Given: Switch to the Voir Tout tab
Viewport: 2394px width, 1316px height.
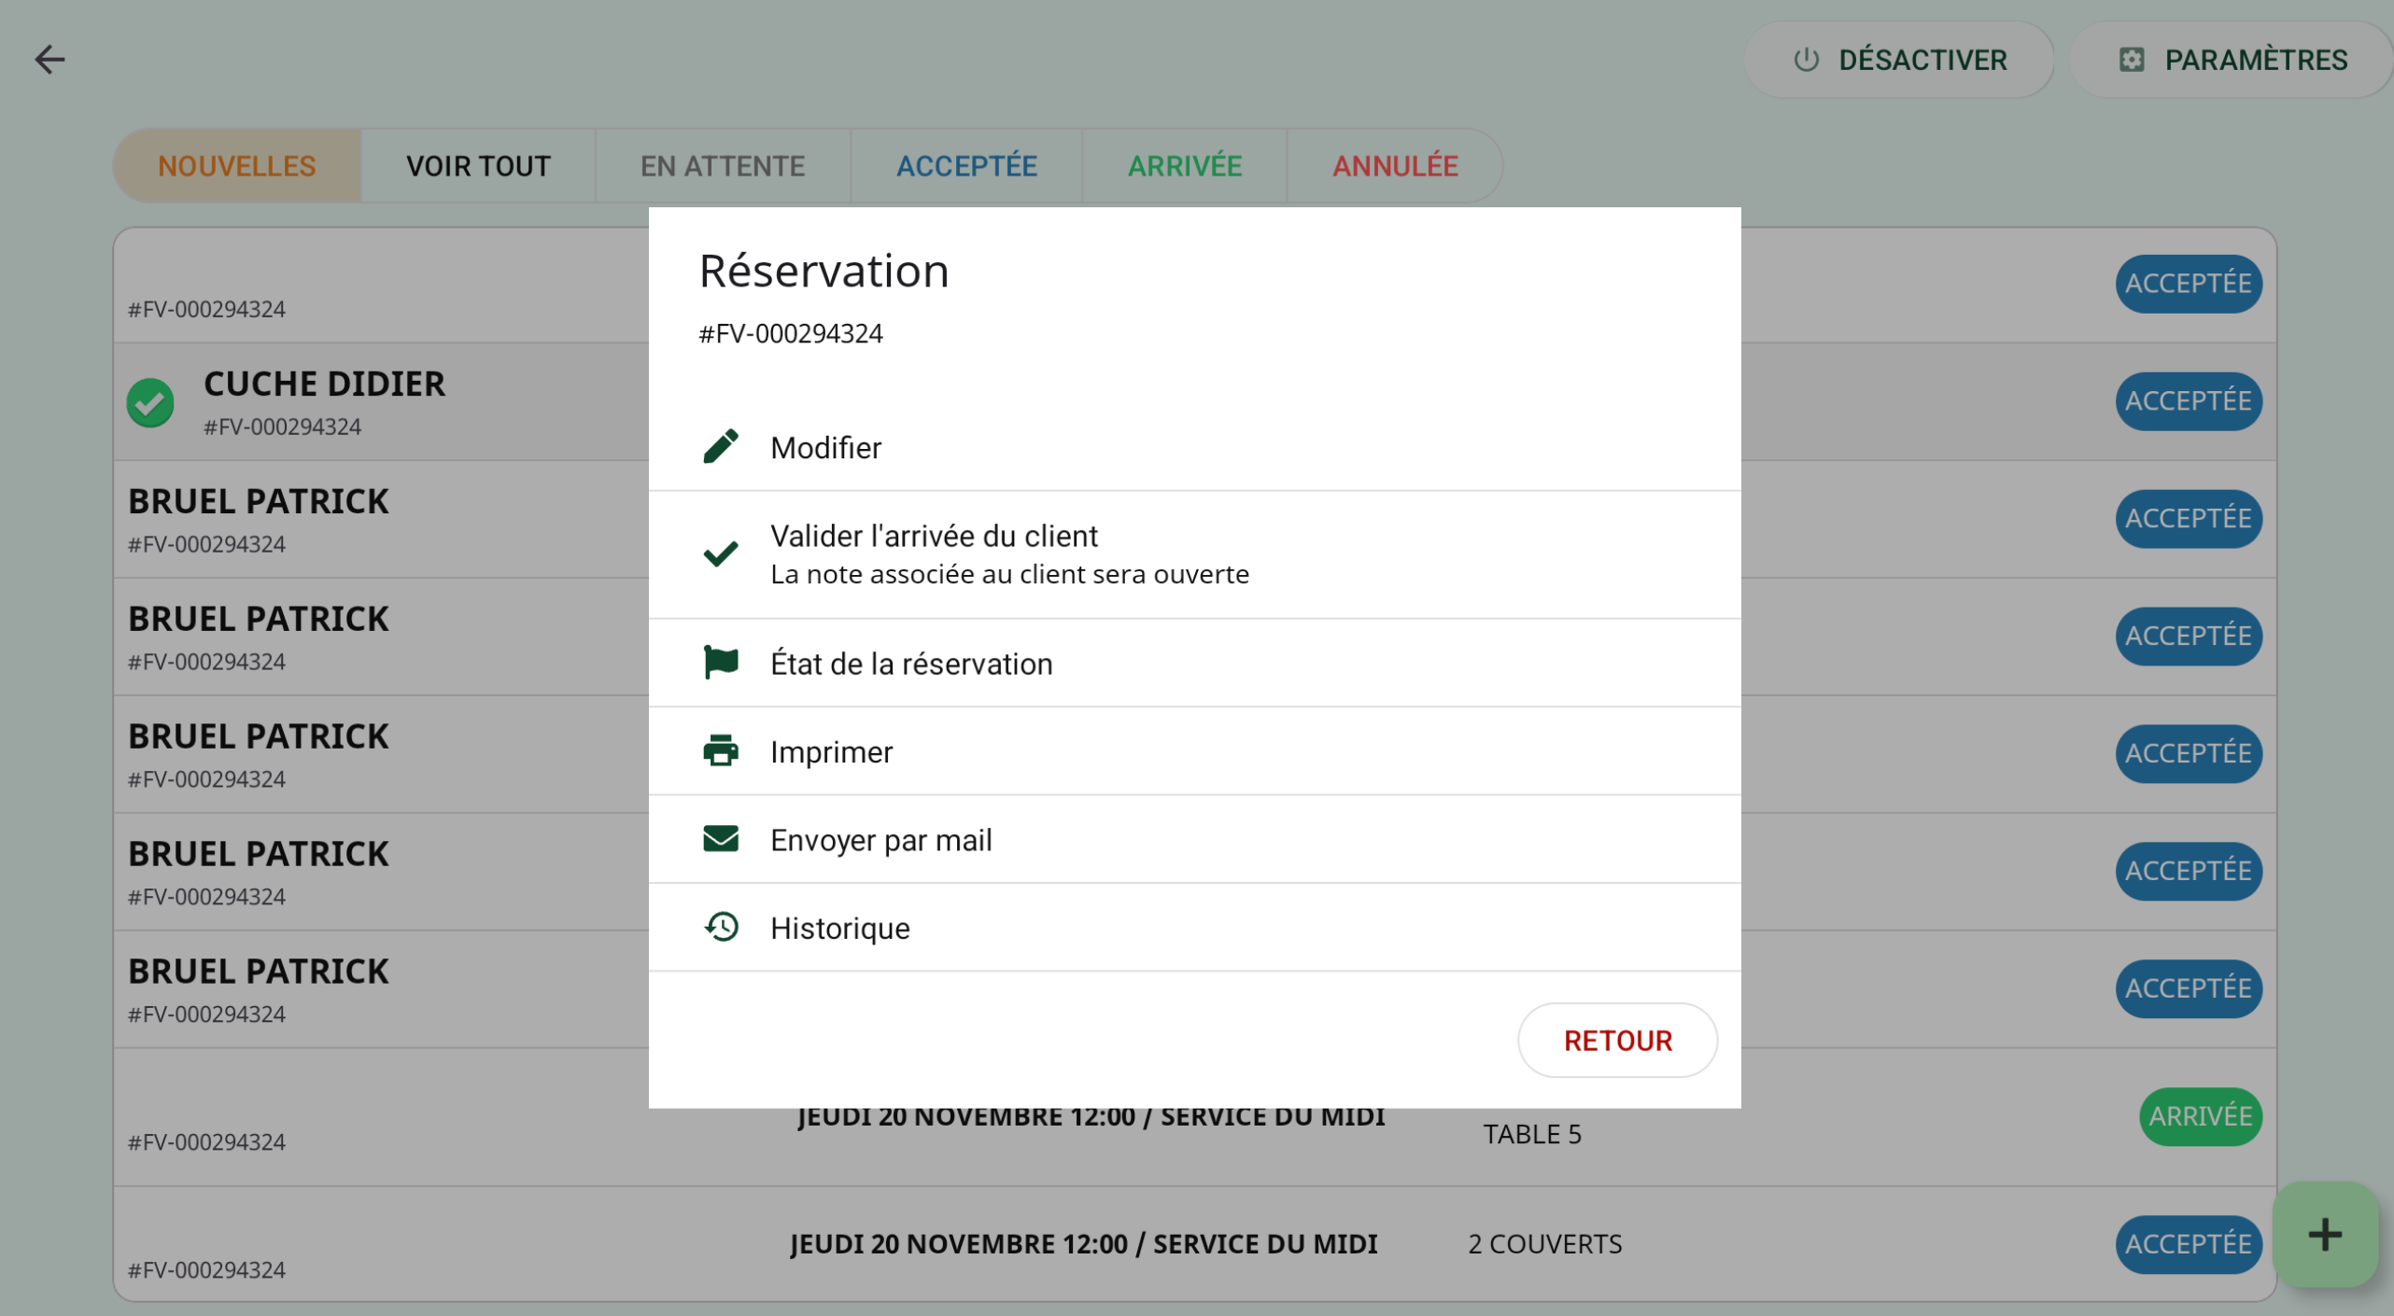Looking at the screenshot, I should click(x=478, y=166).
